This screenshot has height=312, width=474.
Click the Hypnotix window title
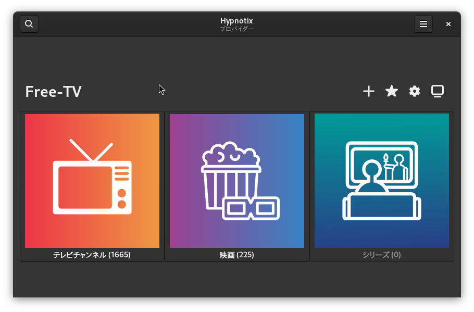click(x=236, y=21)
